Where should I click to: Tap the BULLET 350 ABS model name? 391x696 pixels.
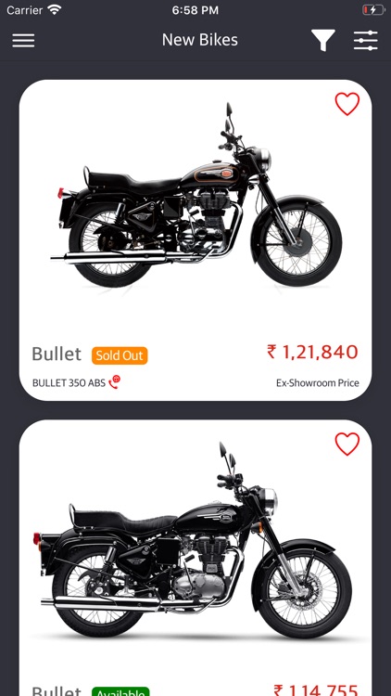point(69,383)
